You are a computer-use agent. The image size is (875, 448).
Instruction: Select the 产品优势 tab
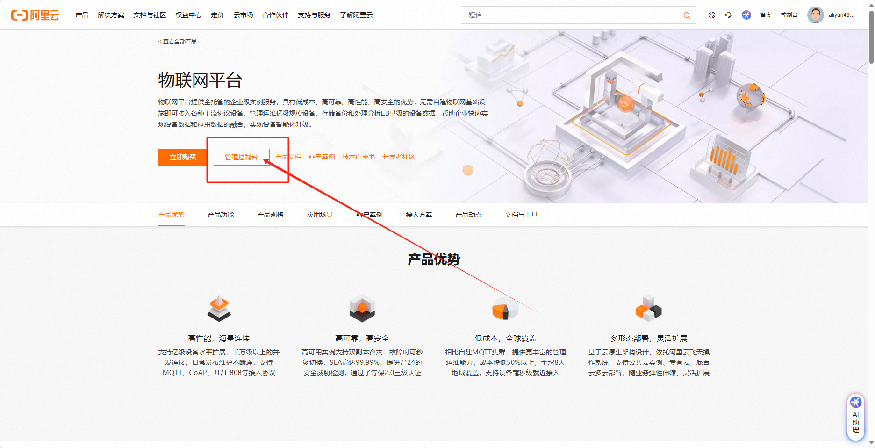coord(172,215)
